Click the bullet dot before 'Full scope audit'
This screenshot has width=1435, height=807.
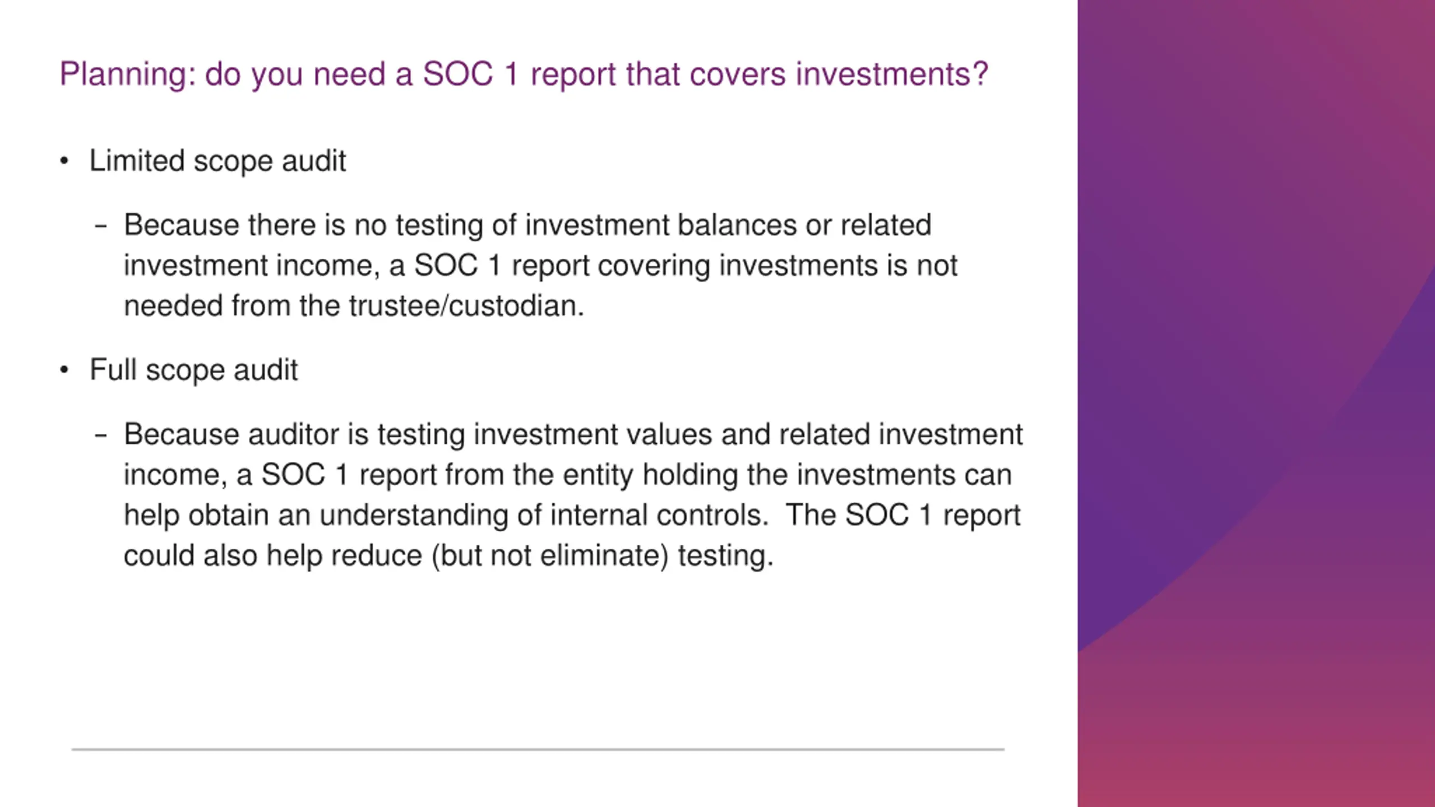point(64,370)
